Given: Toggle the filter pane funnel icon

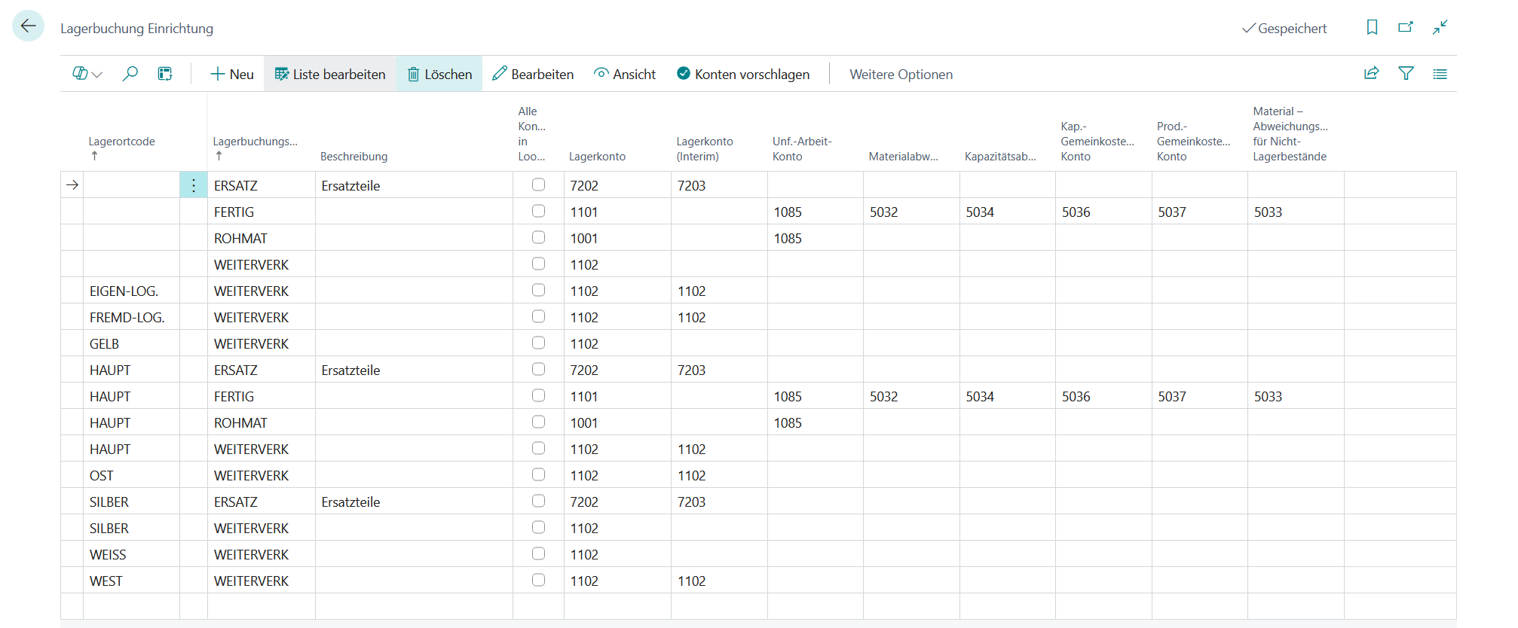Looking at the screenshot, I should coord(1406,73).
